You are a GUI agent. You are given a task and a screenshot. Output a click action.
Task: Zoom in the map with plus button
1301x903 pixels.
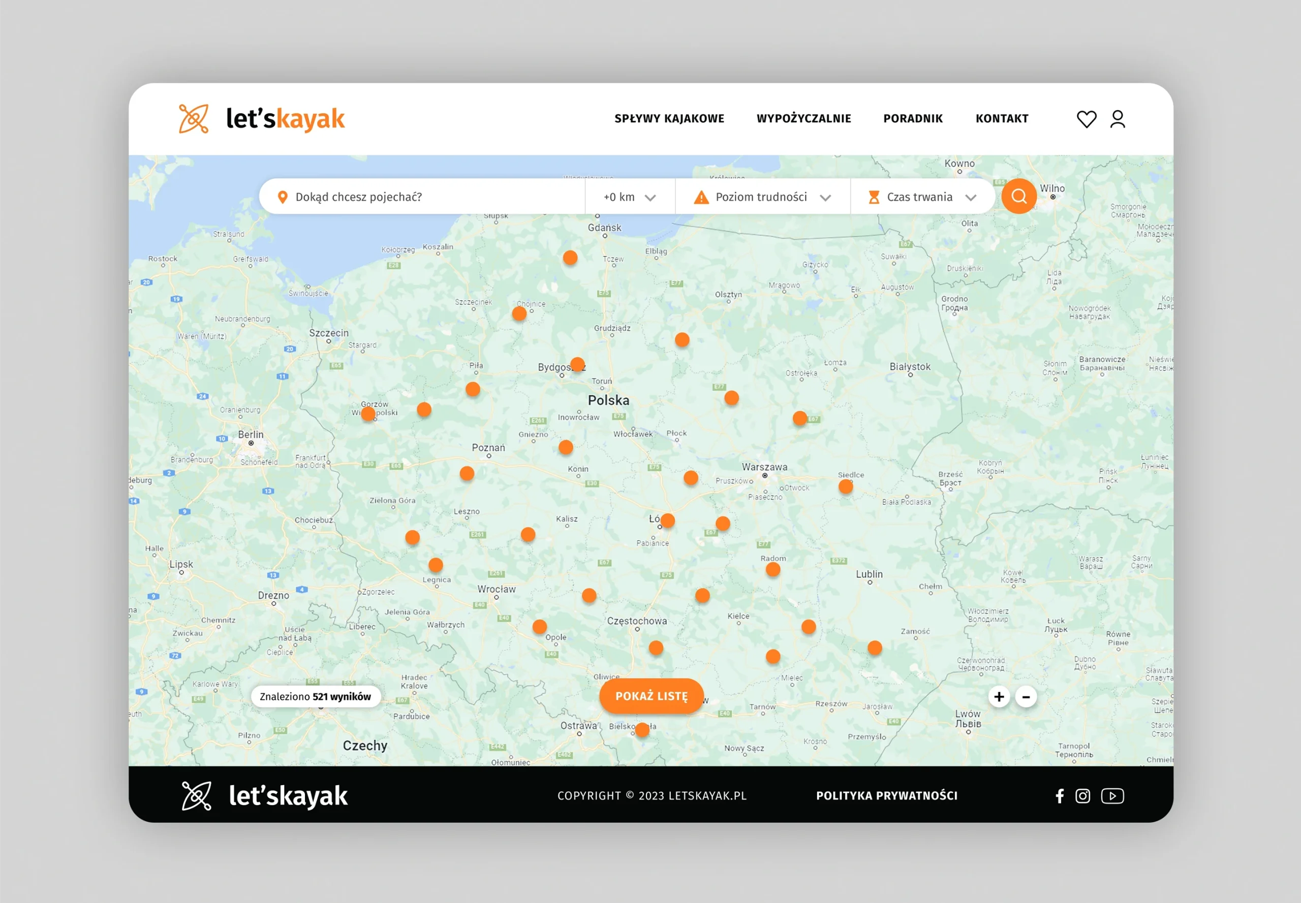pos(999,696)
